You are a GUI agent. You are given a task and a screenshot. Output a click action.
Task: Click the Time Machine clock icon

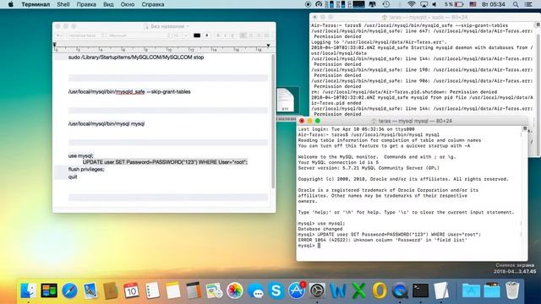pos(385,4)
